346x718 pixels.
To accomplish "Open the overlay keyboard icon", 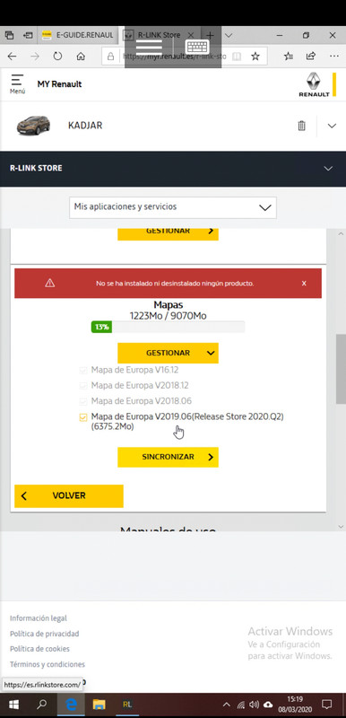I will (197, 47).
